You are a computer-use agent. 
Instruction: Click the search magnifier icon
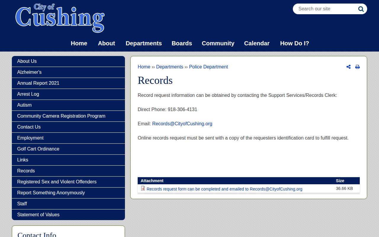tap(361, 9)
